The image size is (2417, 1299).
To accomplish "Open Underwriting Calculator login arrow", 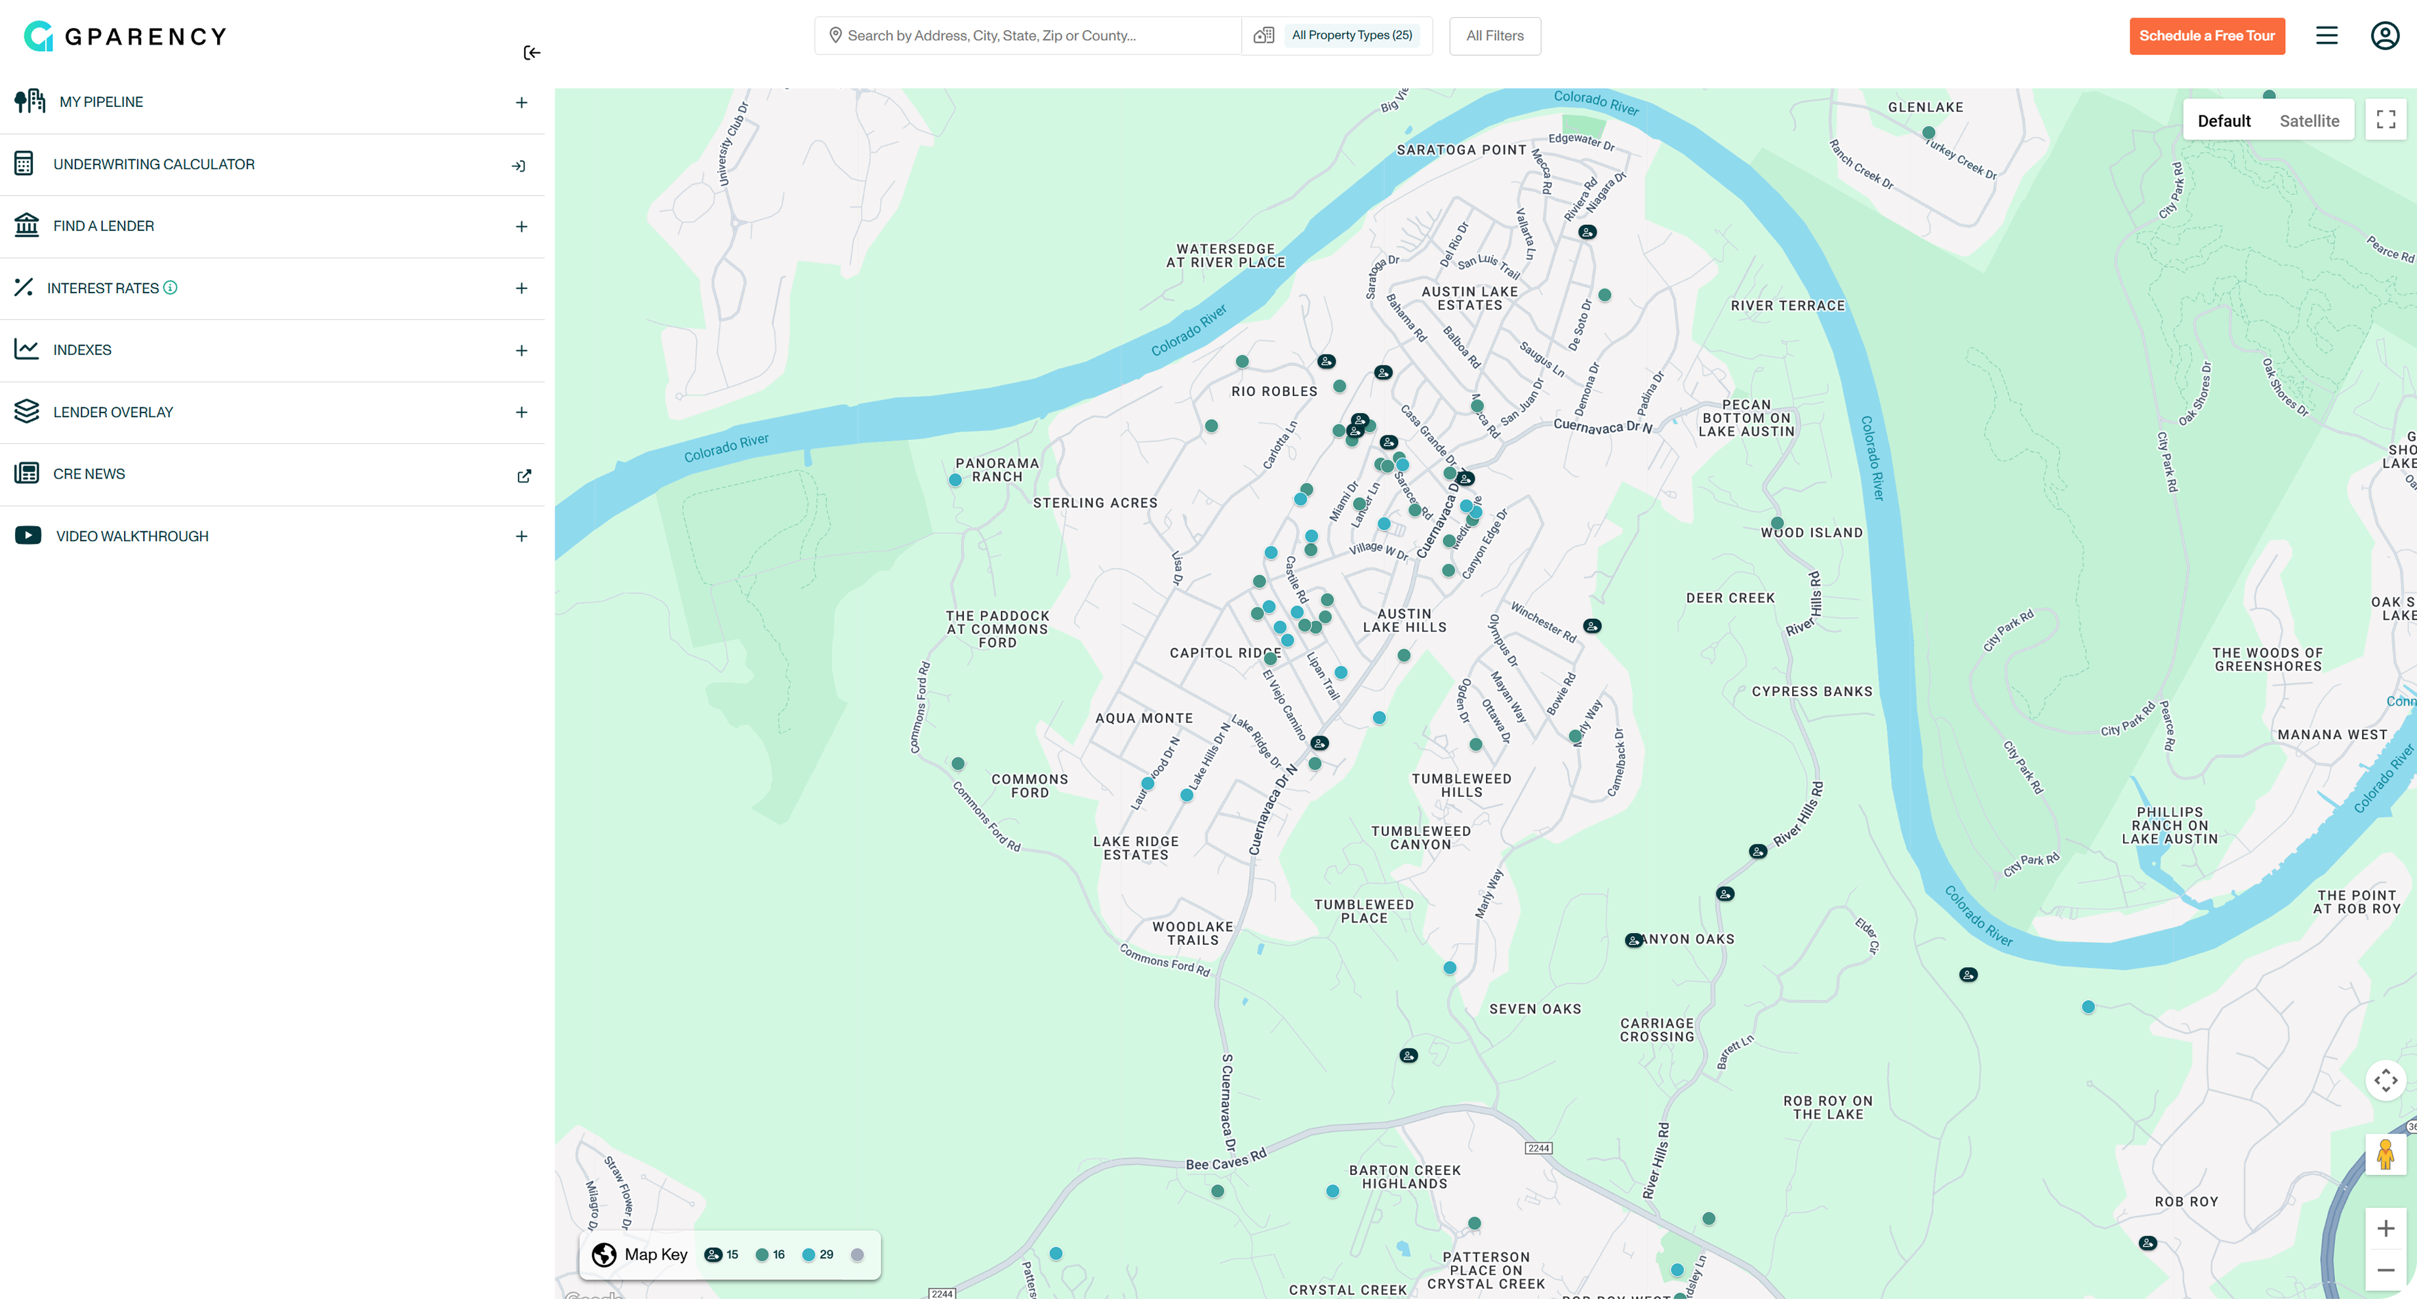I will pos(518,166).
